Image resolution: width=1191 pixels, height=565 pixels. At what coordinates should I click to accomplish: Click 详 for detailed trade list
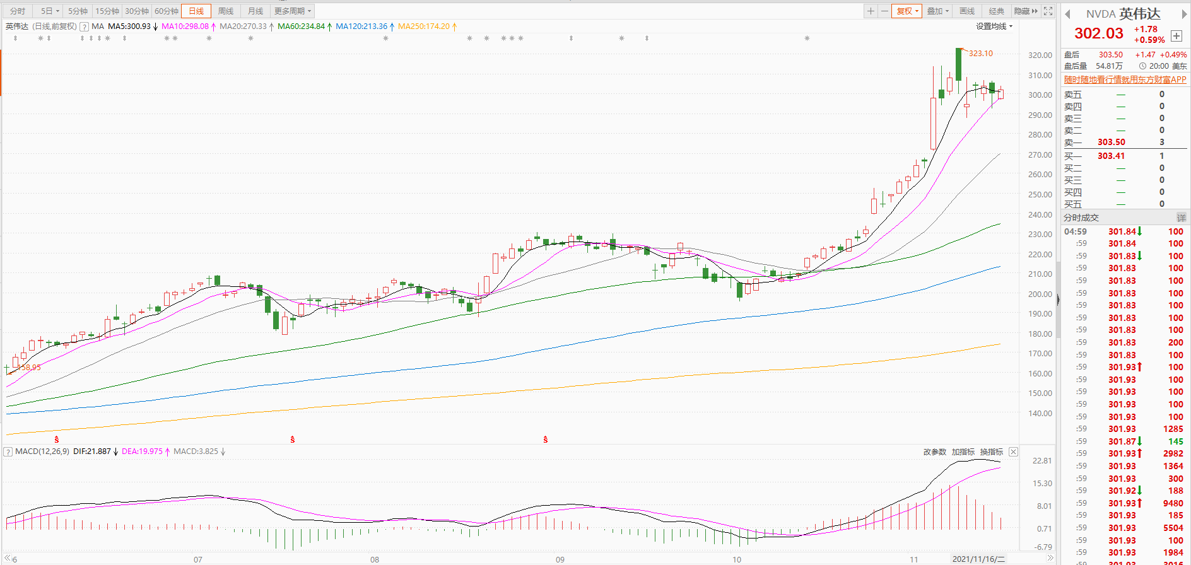point(1181,218)
